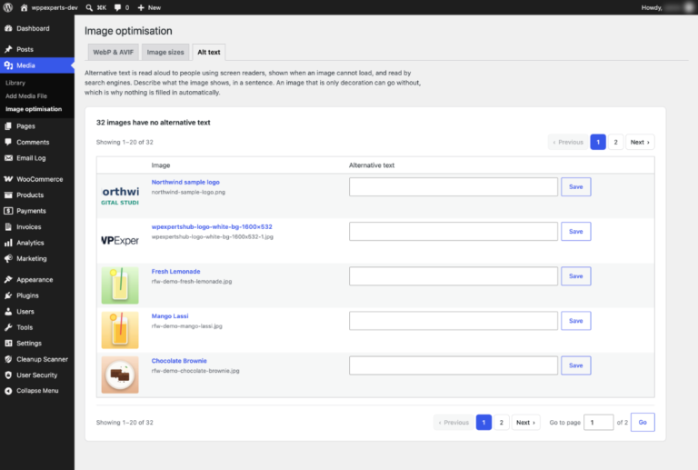Click the Media icon in sidebar
Viewport: 698px width, 470px height.
point(8,65)
